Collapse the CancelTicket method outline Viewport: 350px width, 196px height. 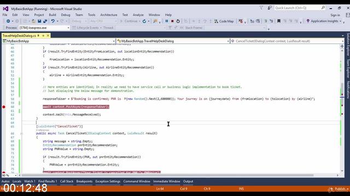22,133
